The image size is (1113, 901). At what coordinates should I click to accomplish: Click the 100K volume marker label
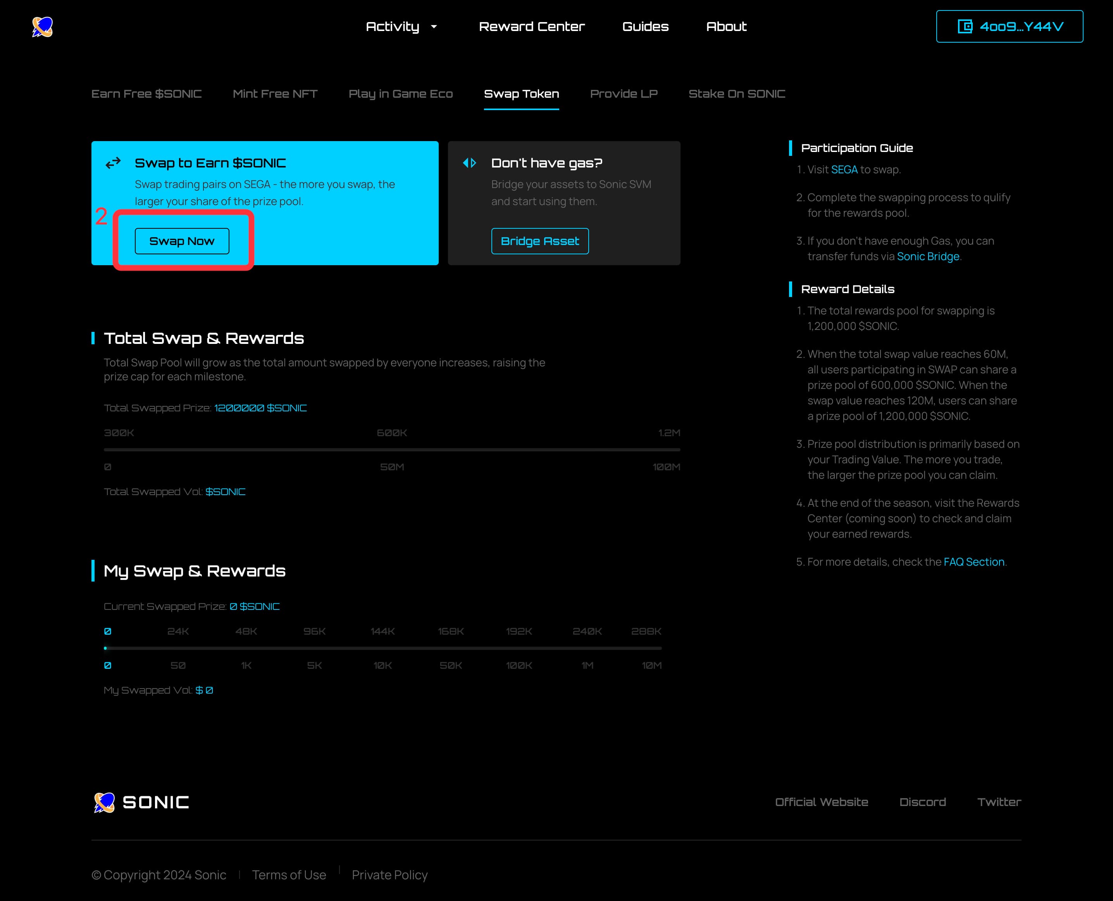[x=519, y=666]
